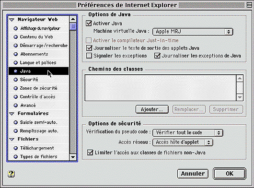Click bullet icon beside Contenu du Web
Viewport: 254px width, 188px height.
point(15,37)
